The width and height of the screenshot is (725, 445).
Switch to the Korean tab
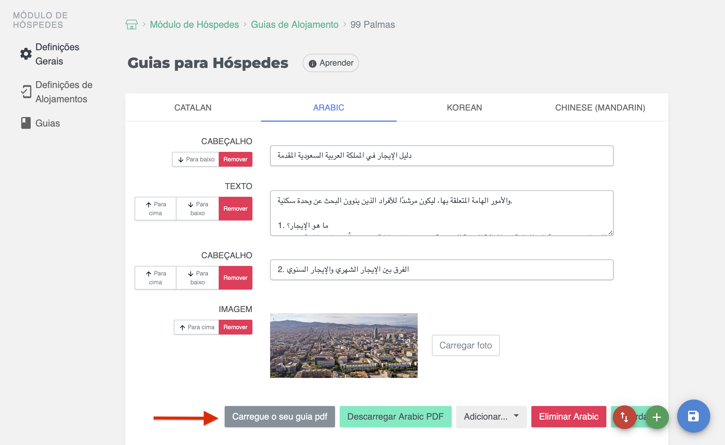coord(464,108)
